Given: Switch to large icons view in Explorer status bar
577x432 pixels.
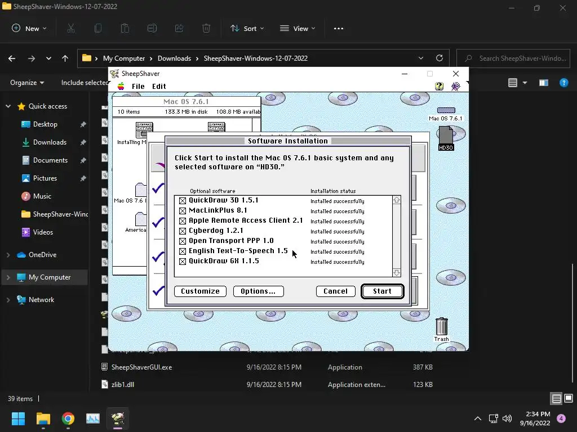Looking at the screenshot, I should click(x=569, y=398).
